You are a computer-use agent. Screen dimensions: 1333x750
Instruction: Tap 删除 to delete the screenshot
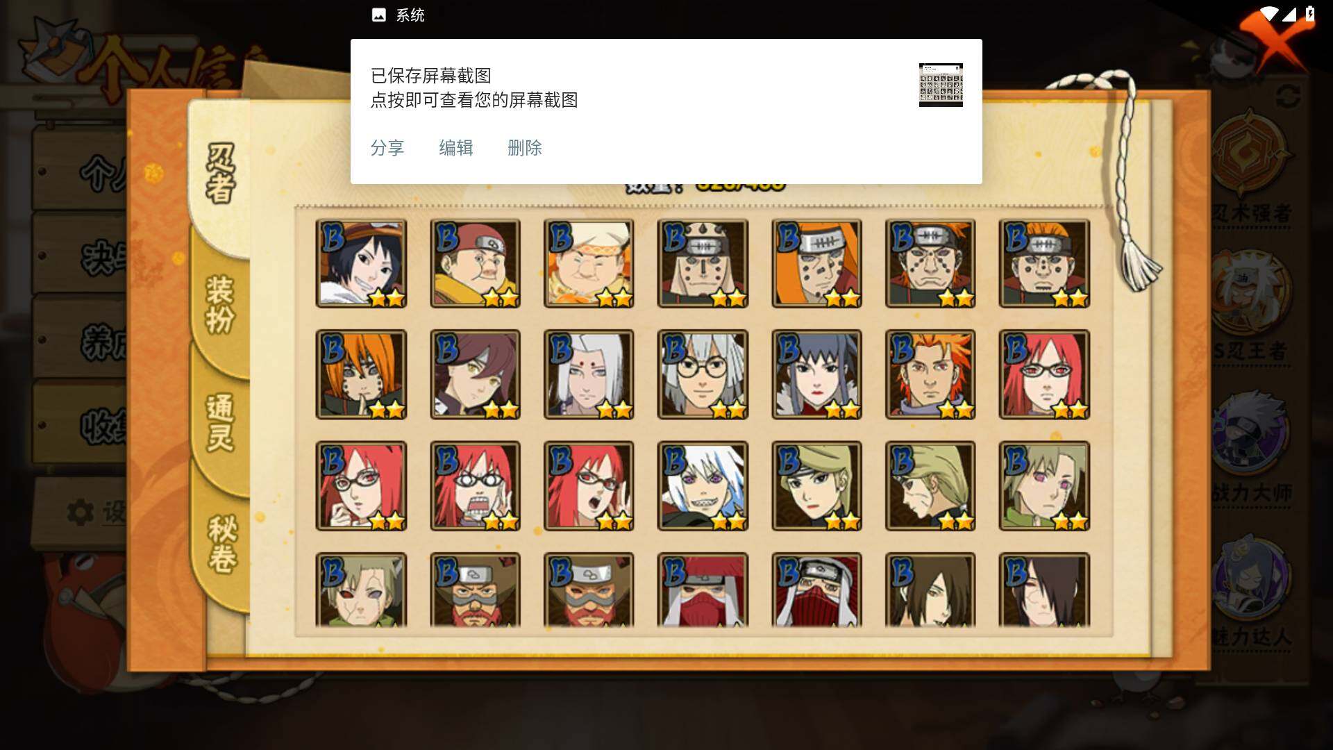(x=525, y=148)
